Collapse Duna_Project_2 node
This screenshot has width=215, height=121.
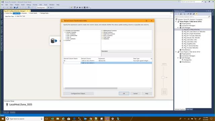176,52
